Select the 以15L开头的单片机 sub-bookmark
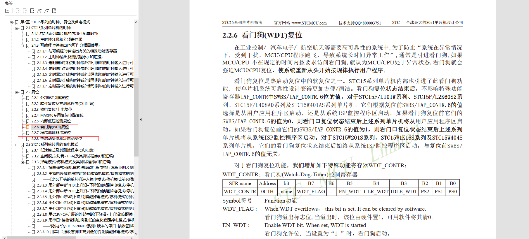Image resolution: width=529 pixels, height=239 pixels. tap(89, 180)
